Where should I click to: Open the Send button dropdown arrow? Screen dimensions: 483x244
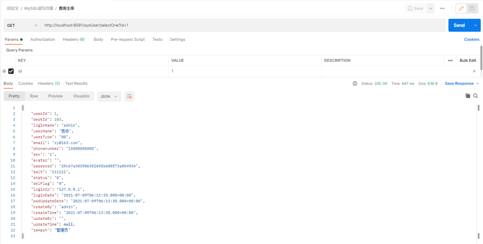pyautogui.click(x=475, y=26)
